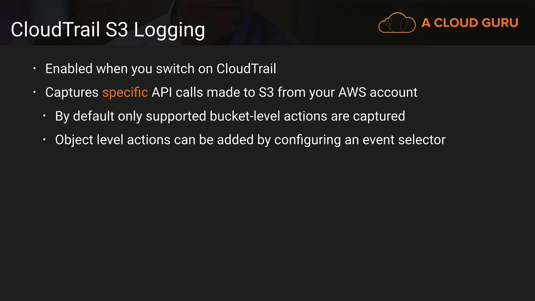Click the word 'captured' ending third line
The width and height of the screenshot is (535, 301).
click(x=379, y=116)
